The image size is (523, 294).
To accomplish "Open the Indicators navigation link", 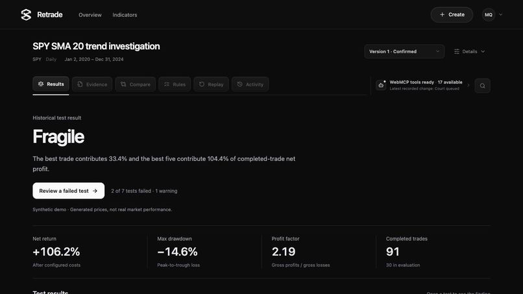I will (x=125, y=15).
